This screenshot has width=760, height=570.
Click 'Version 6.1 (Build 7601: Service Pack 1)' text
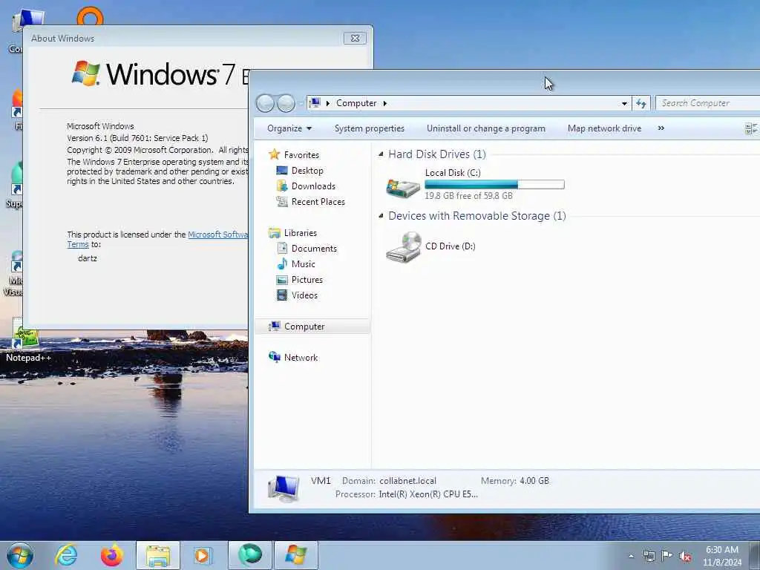point(137,138)
